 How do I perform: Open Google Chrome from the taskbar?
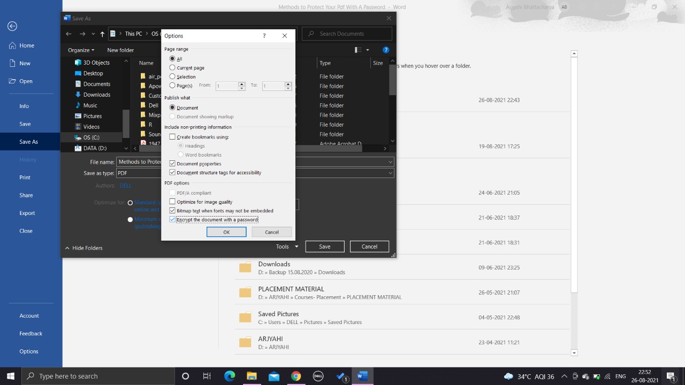tap(296, 376)
